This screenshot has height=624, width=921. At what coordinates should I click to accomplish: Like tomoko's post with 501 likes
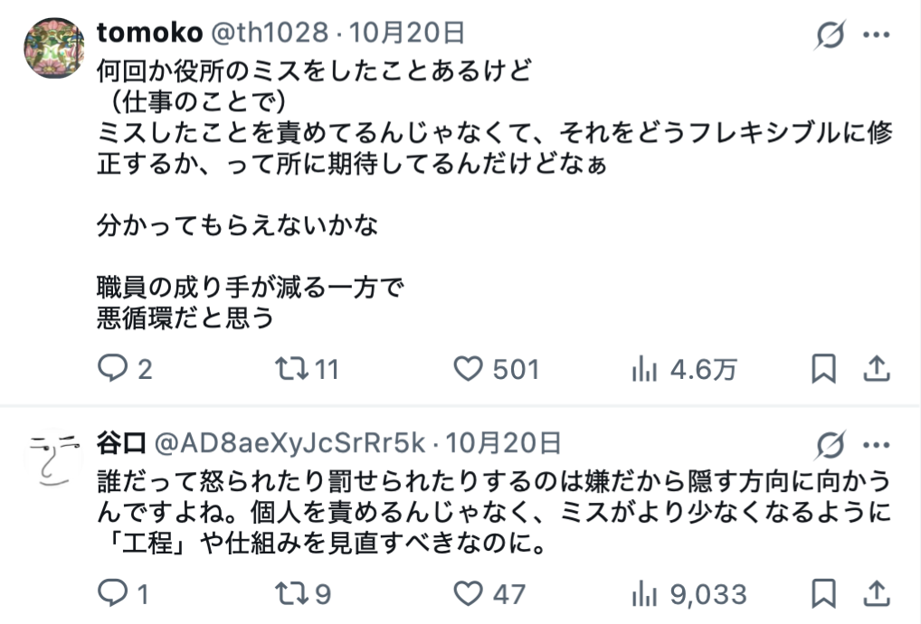pyautogui.click(x=467, y=369)
